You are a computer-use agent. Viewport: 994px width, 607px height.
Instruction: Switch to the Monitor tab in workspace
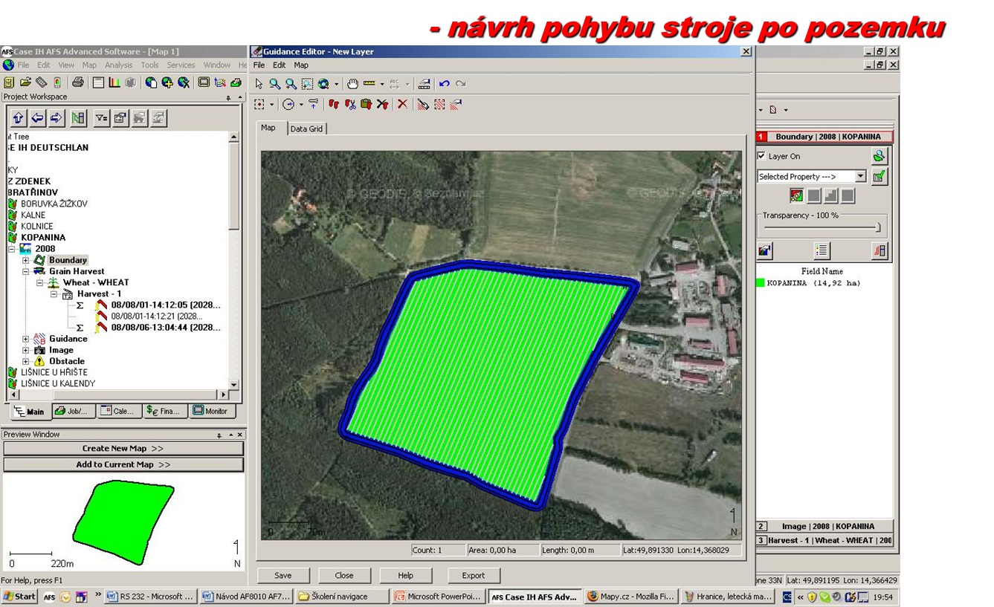pos(211,411)
